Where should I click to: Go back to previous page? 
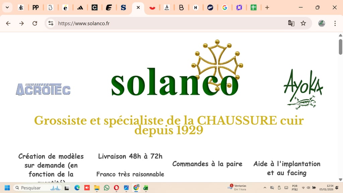coord(8,23)
